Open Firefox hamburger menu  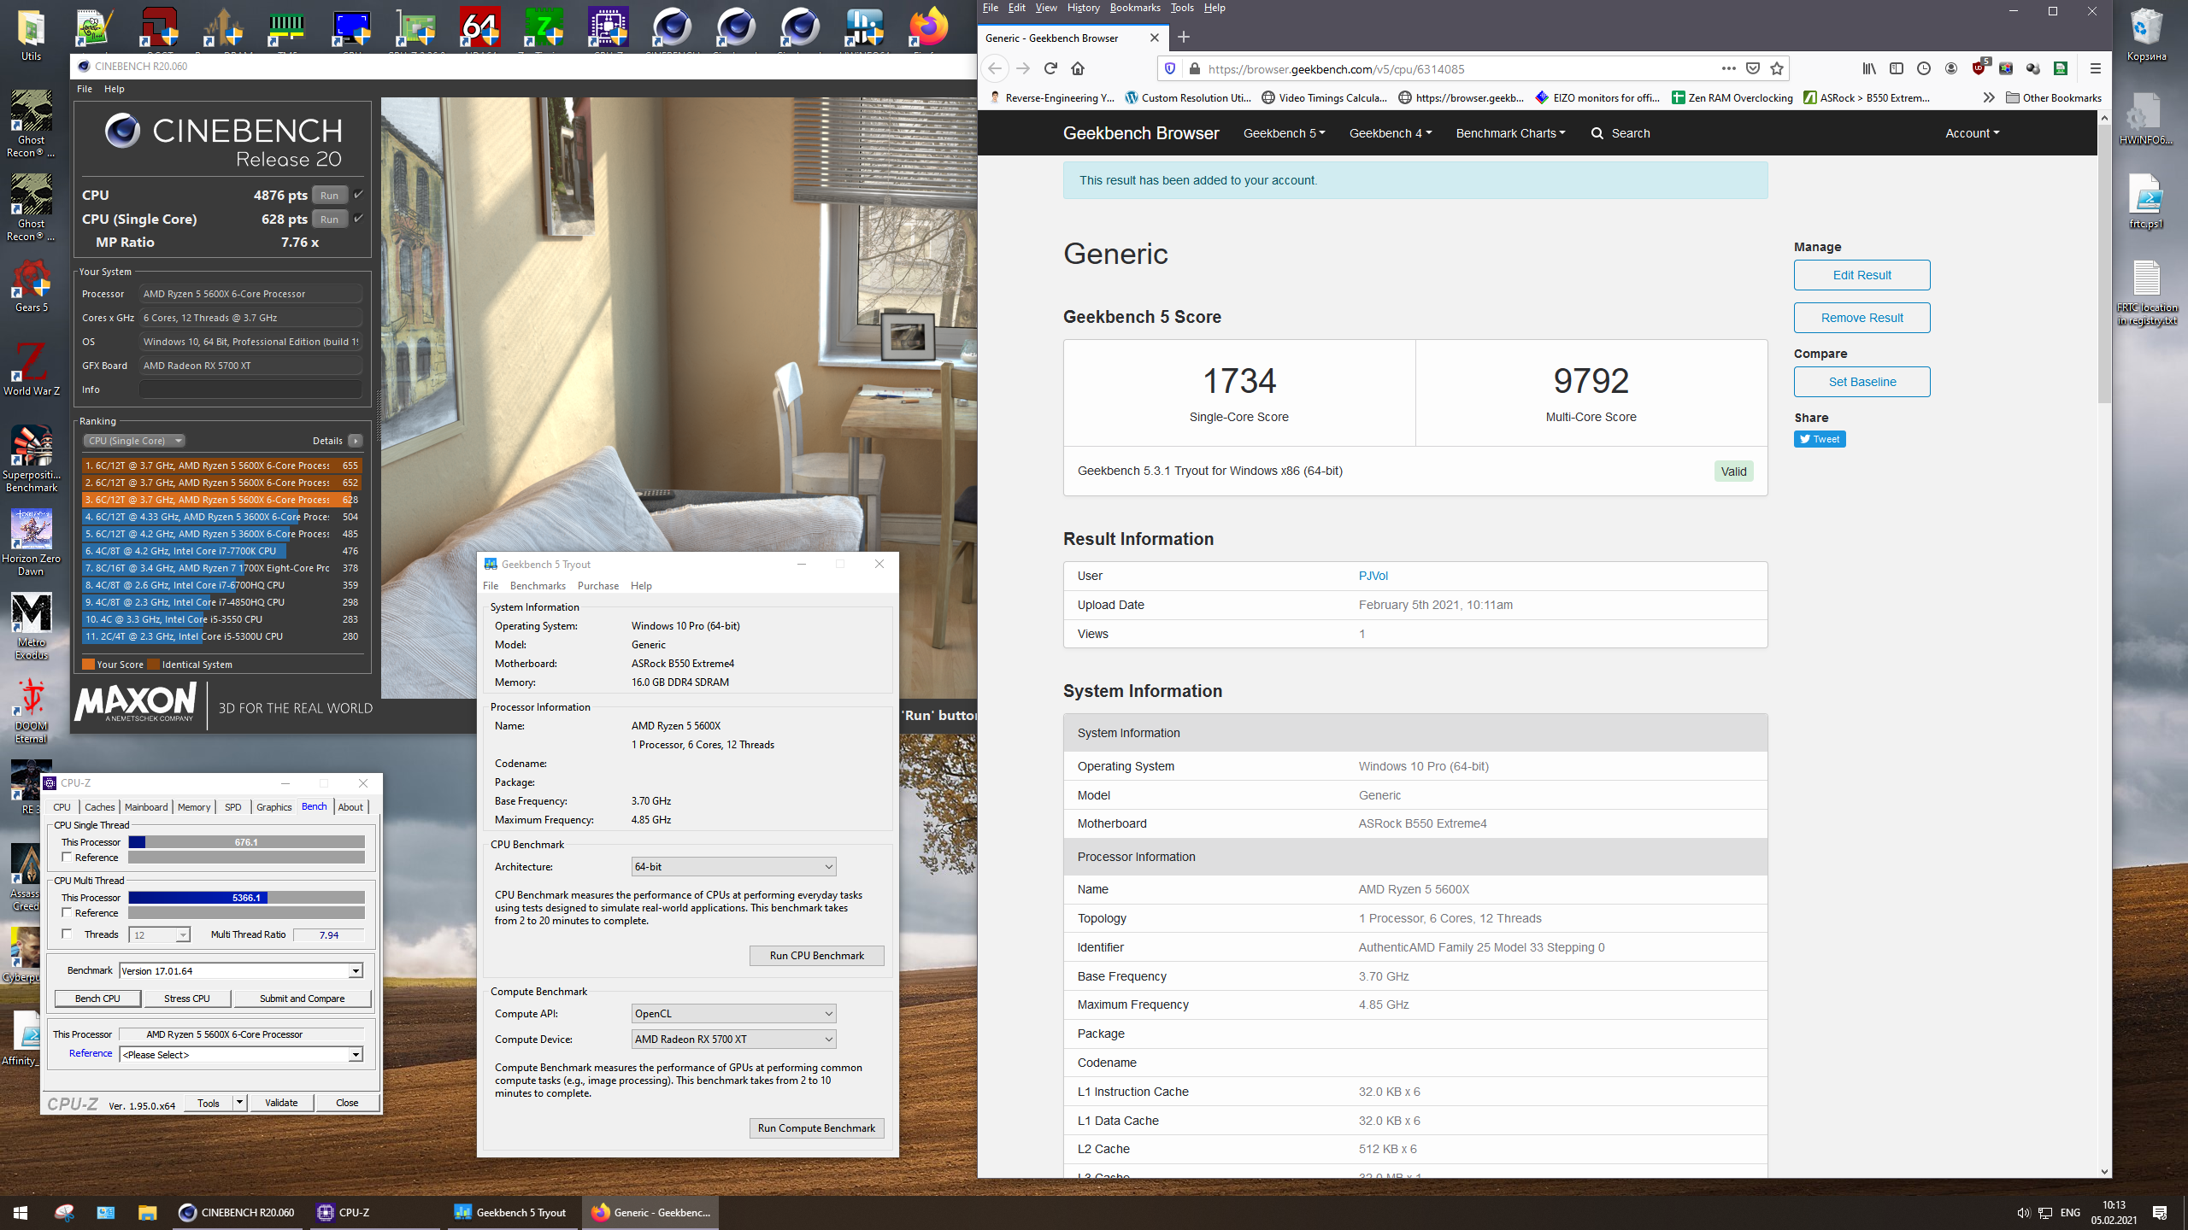pyautogui.click(x=2095, y=68)
